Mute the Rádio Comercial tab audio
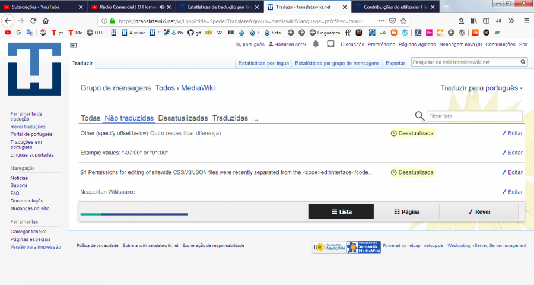The width and height of the screenshot is (534, 285). pos(162,7)
